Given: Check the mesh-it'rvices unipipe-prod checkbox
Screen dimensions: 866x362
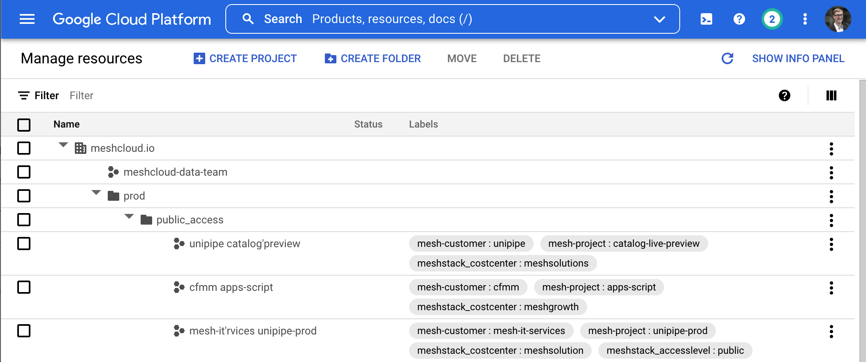Looking at the screenshot, I should click(x=24, y=331).
